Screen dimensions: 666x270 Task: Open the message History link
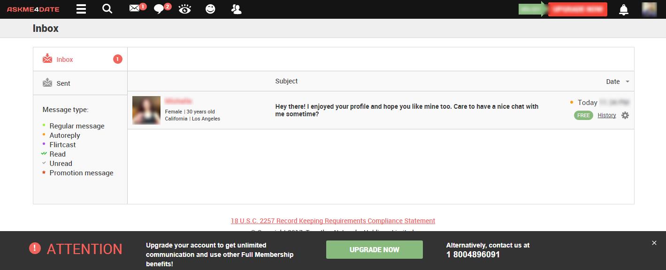pos(606,115)
